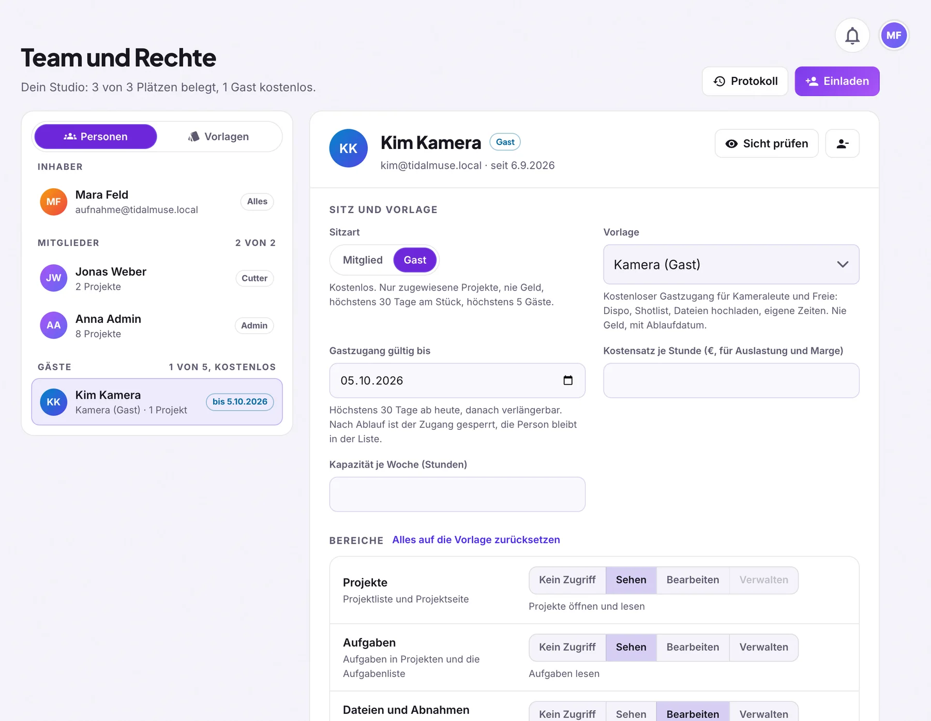The image size is (931, 721).
Task: Select Kein Zugriff for Aufgaben
Action: point(567,648)
